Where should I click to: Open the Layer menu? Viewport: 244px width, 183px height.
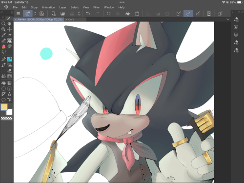tap(62, 7)
